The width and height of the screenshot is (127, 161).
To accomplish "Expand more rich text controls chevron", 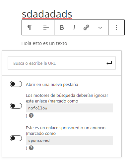I will (x=100, y=28).
